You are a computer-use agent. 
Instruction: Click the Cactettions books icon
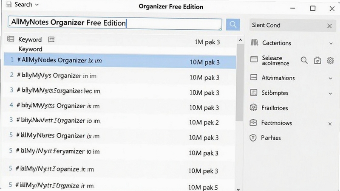pyautogui.click(x=254, y=42)
